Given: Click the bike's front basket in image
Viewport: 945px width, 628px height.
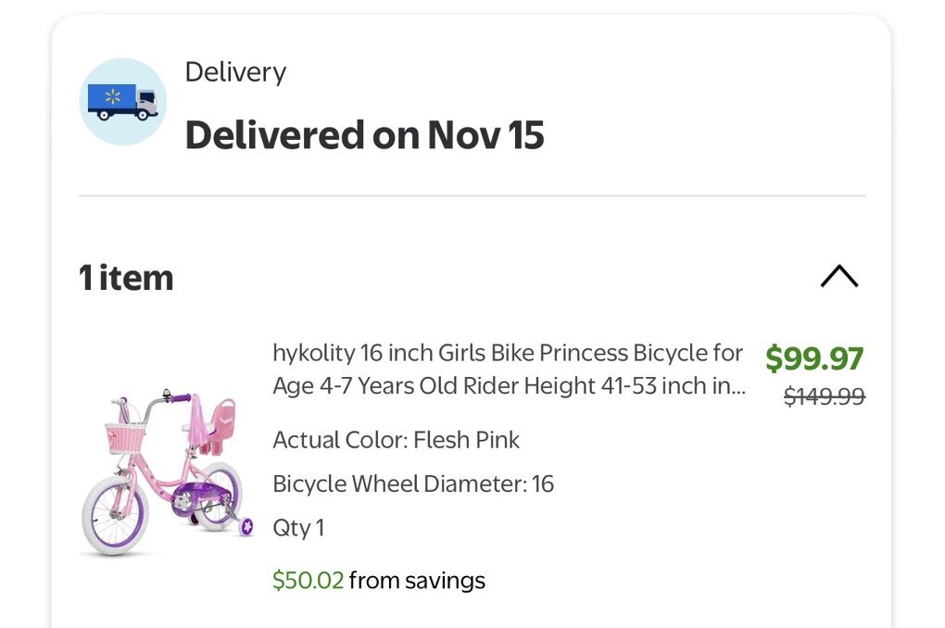Looking at the screenshot, I should click(x=125, y=437).
